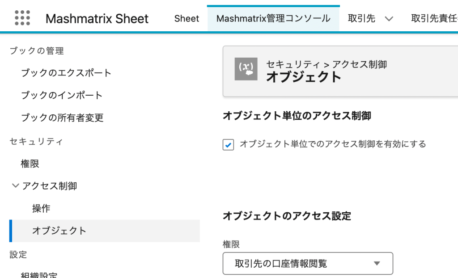This screenshot has height=278, width=458.
Task: Open ブックのインポート page
Action: click(62, 95)
